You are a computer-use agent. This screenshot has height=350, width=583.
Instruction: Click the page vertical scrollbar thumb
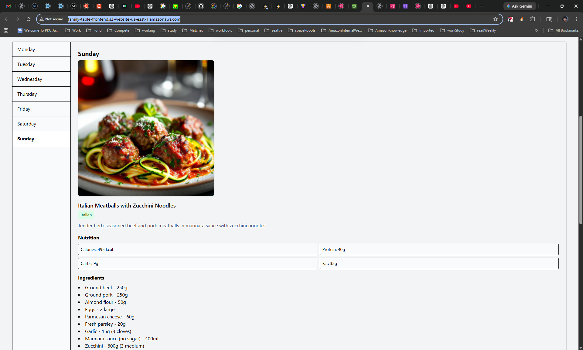coord(581,170)
